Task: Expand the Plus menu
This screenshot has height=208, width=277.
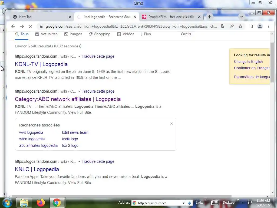Action: pos(146,34)
